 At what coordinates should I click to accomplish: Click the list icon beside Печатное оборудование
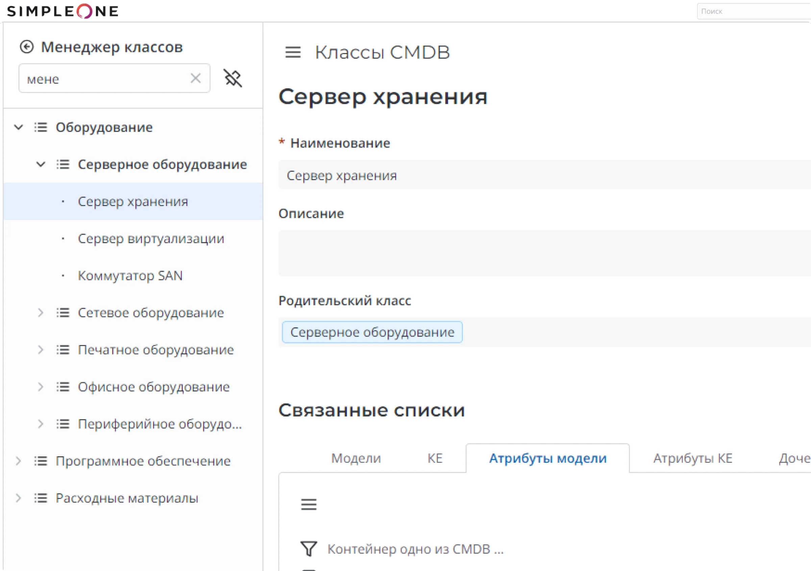pos(63,350)
